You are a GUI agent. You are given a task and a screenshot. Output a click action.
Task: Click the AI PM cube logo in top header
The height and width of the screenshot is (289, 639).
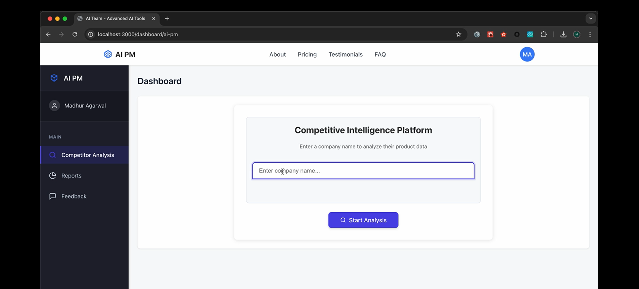pos(108,54)
